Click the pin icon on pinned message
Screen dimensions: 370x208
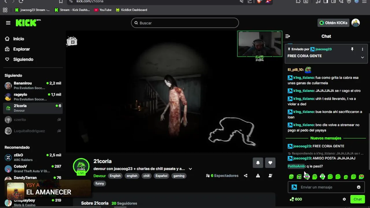352,49
